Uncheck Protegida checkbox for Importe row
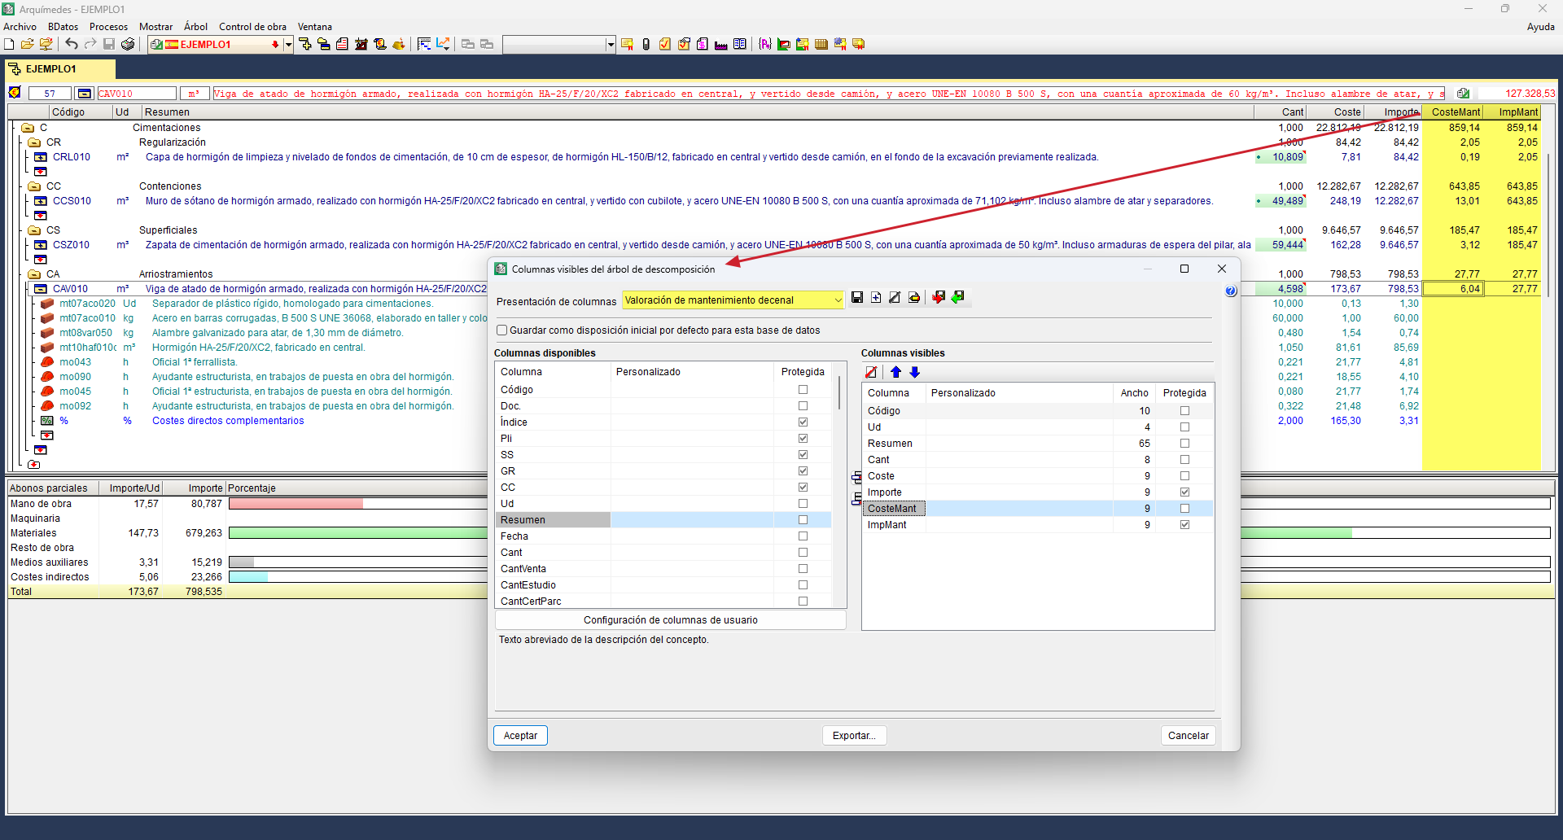This screenshot has width=1563, height=840. pos(1184,492)
